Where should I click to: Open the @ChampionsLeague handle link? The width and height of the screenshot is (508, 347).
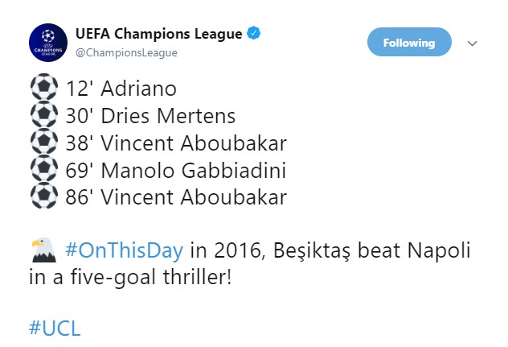126,52
